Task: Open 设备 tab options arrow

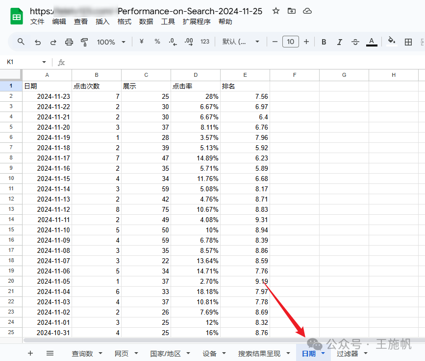Action: click(x=224, y=353)
